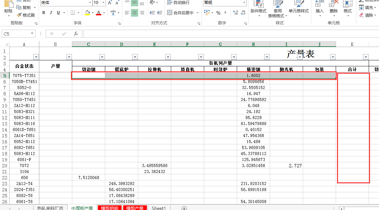Toggle bold formatting
Screen dimensions: 379x210
point(44,13)
